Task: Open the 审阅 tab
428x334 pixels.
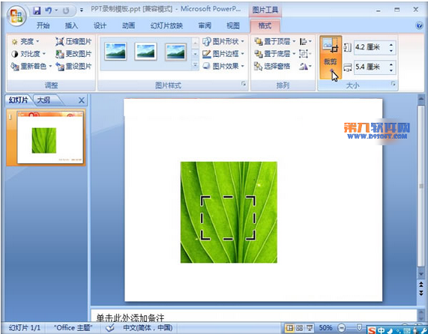Action: tap(205, 25)
